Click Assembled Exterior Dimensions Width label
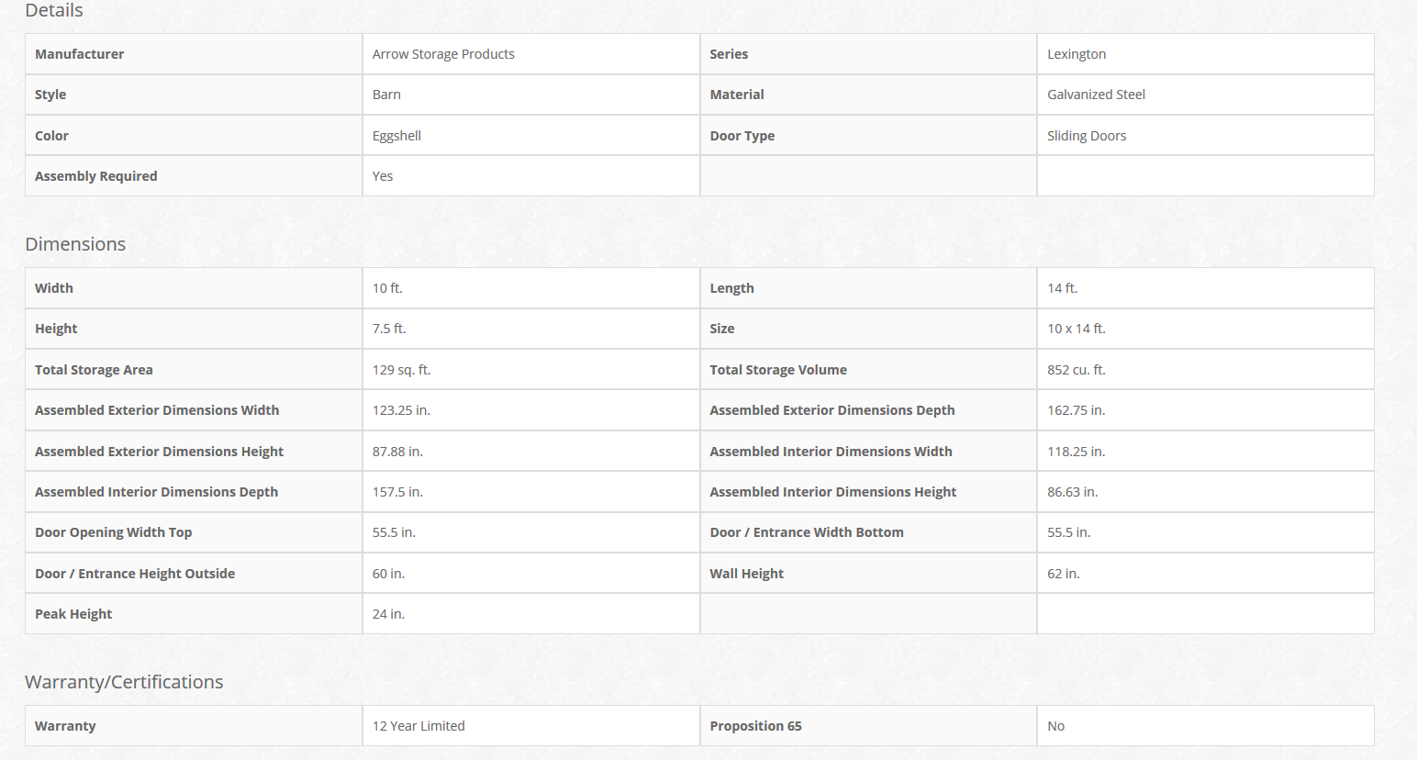 pyautogui.click(x=157, y=410)
